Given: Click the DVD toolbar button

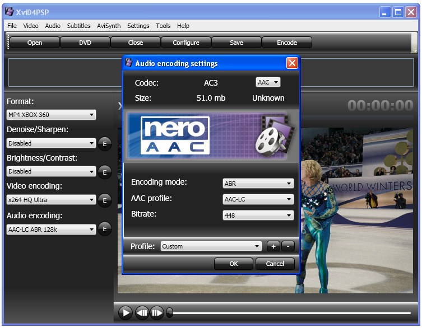Looking at the screenshot, I should point(85,43).
